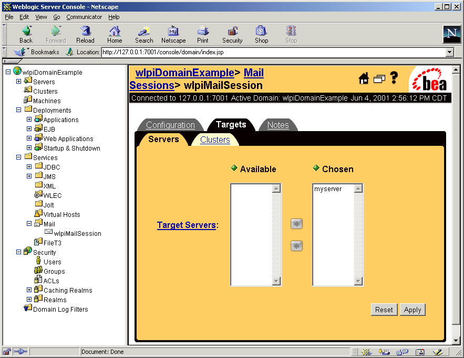This screenshot has width=464, height=358.
Task: Open My Netscape toolbar button
Action: click(x=173, y=34)
